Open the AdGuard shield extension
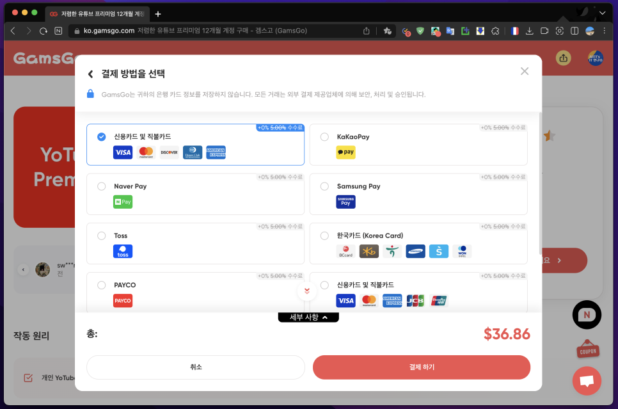 (420, 31)
